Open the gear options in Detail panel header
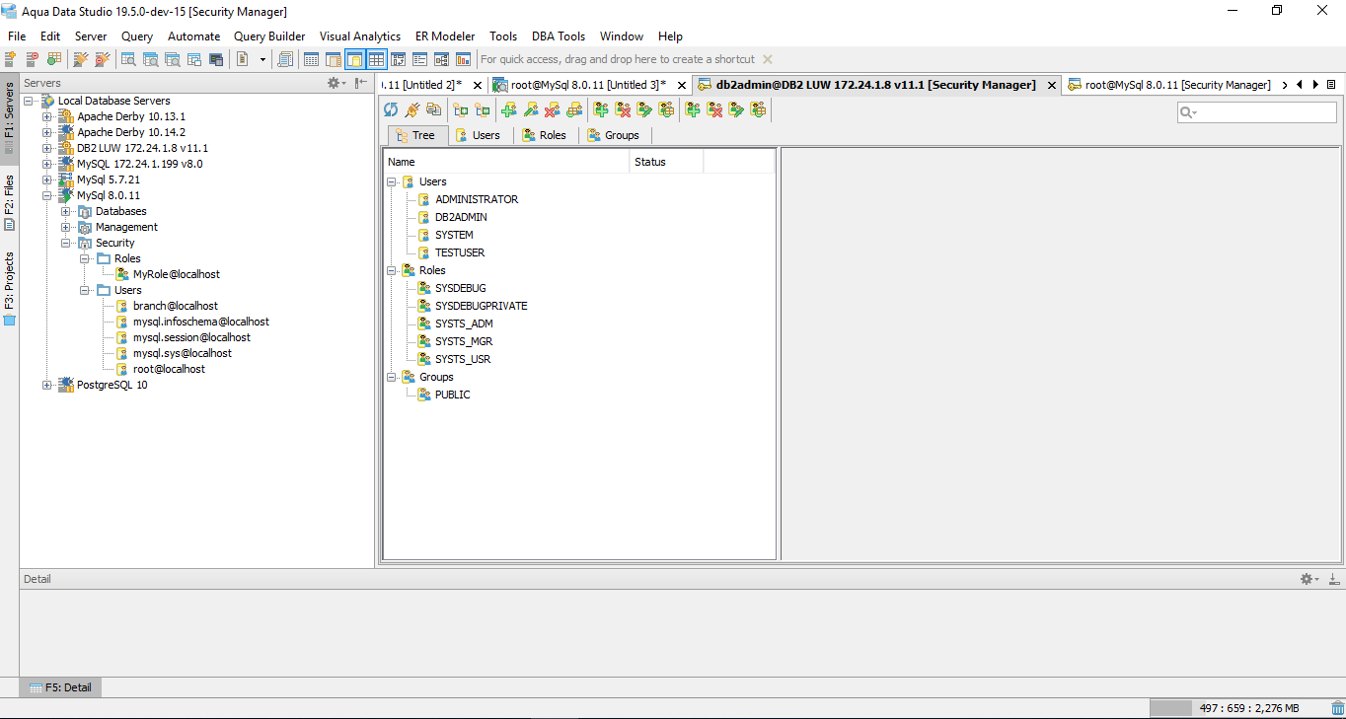This screenshot has width=1346, height=719. click(1309, 579)
